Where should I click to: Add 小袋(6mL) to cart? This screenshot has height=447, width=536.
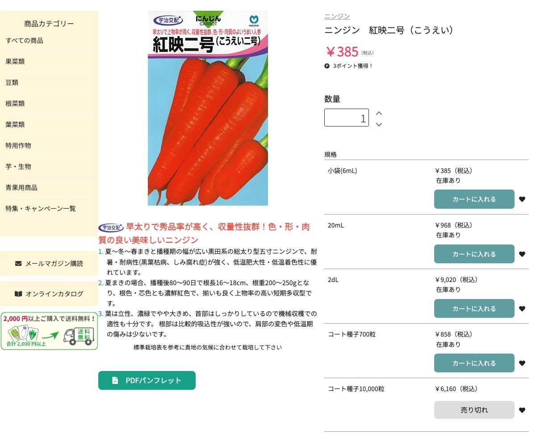coord(474,199)
